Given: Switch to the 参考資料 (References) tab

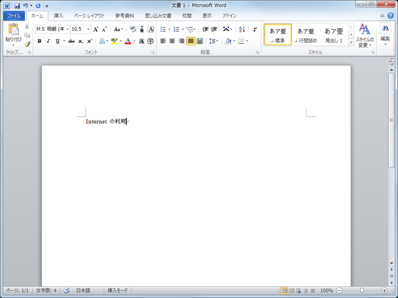Looking at the screenshot, I should point(125,16).
